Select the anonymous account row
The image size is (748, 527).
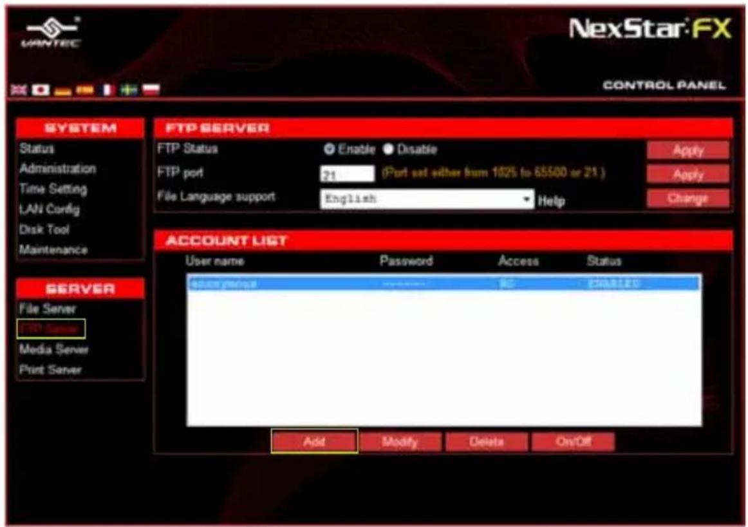444,283
